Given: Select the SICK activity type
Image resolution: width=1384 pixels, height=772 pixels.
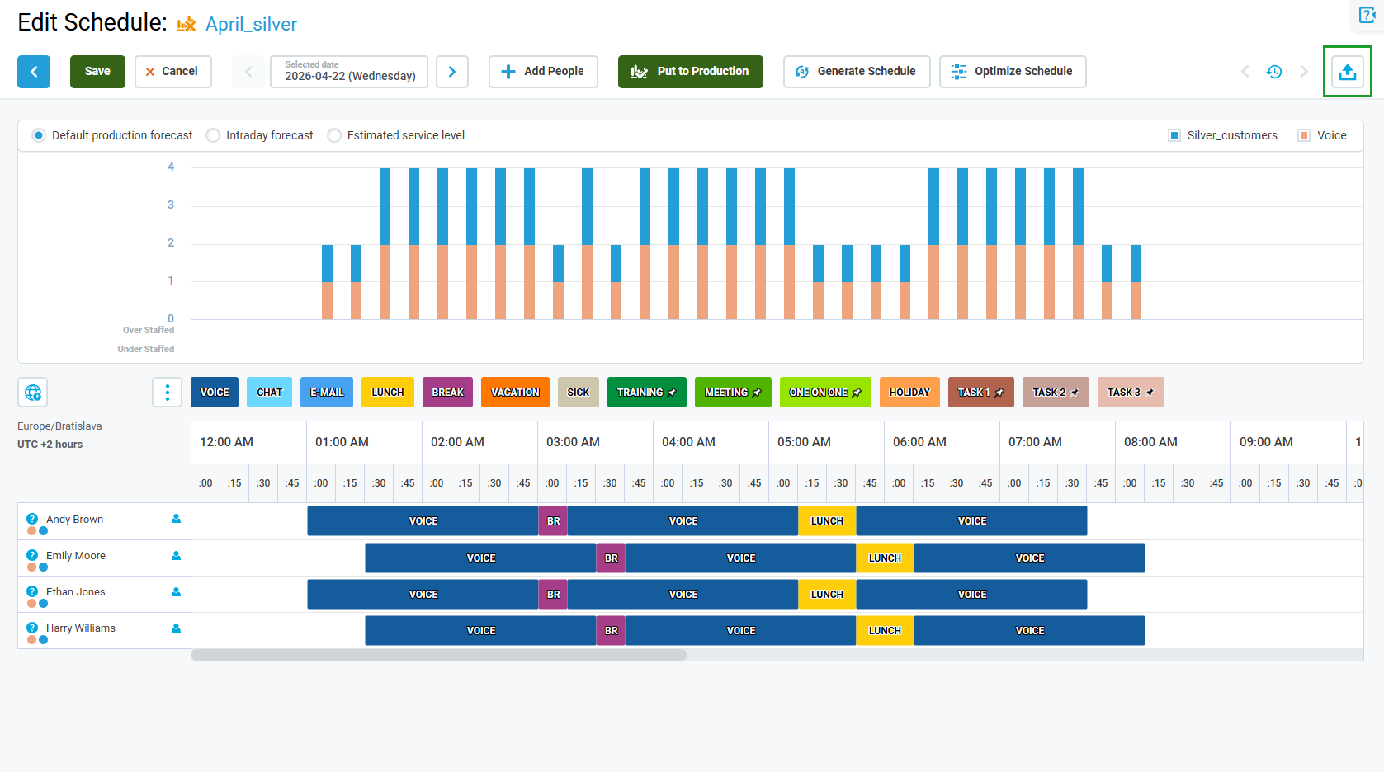Looking at the screenshot, I should click(579, 393).
